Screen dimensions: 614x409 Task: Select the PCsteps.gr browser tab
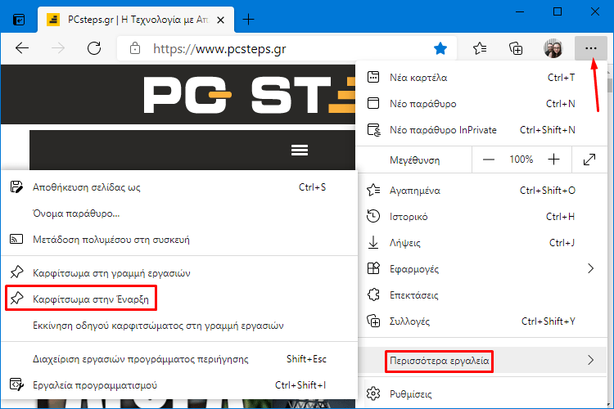(x=135, y=20)
